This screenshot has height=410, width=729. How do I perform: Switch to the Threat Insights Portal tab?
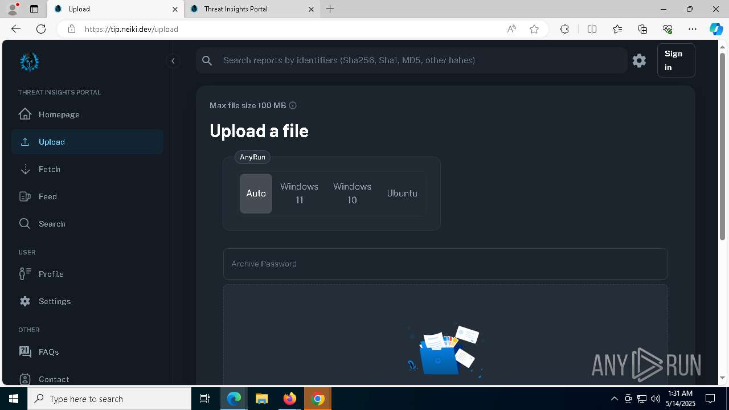(252, 9)
